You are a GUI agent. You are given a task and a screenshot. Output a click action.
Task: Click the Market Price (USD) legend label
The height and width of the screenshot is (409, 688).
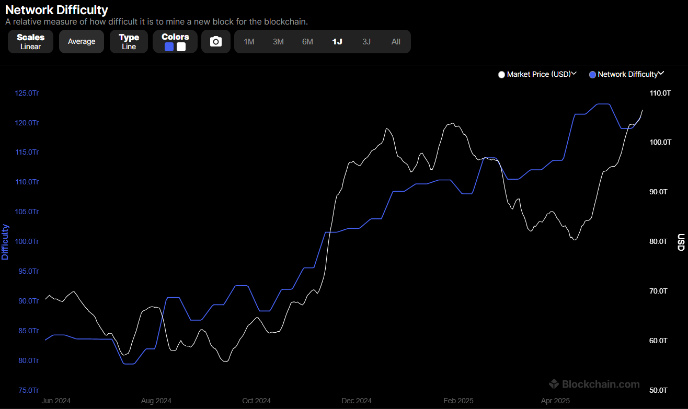pyautogui.click(x=538, y=75)
